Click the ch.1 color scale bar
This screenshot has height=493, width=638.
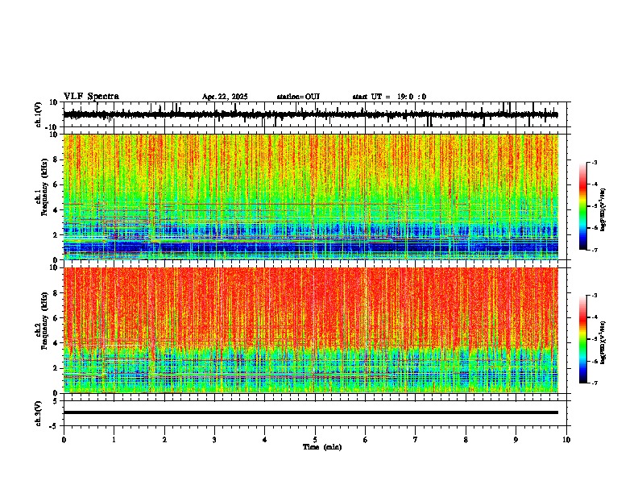[582, 206]
